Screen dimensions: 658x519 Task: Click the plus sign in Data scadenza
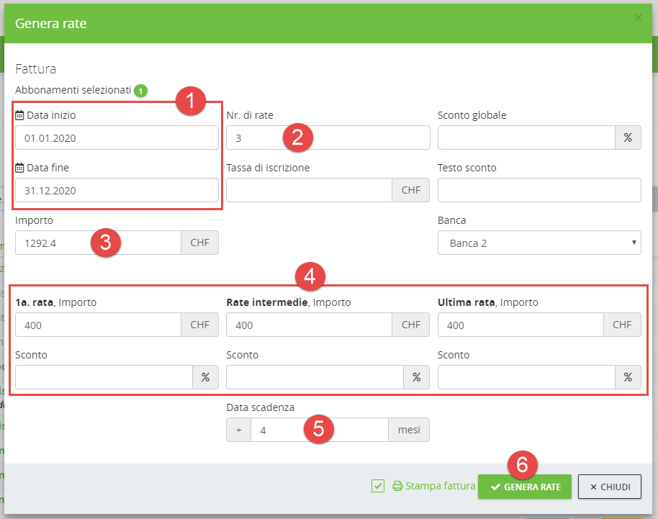238,430
